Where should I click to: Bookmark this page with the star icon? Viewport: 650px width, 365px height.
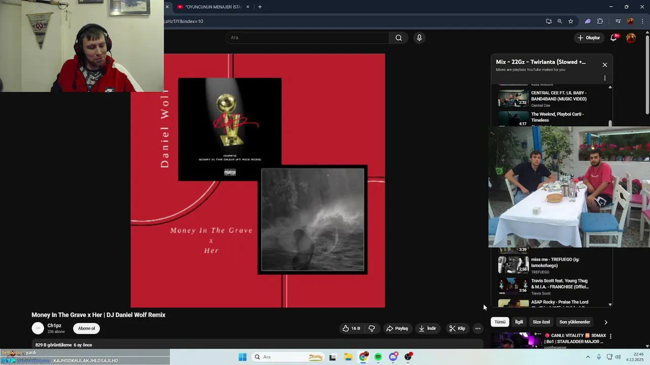click(571, 21)
